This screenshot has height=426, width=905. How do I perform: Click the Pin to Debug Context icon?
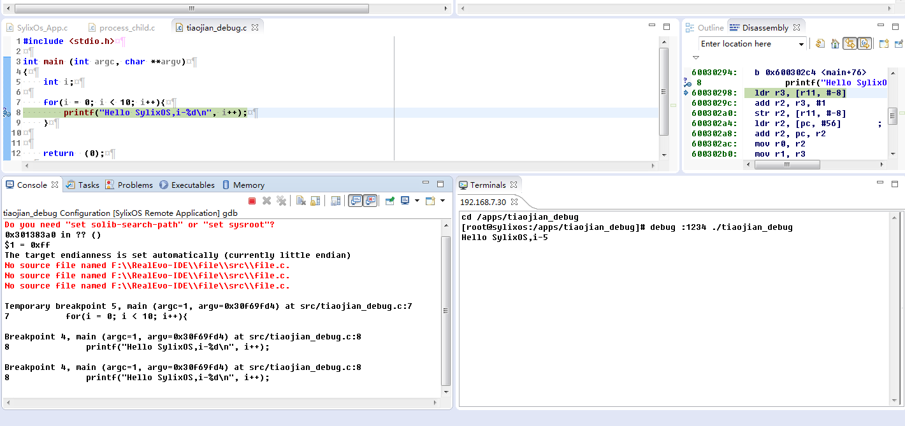point(899,43)
